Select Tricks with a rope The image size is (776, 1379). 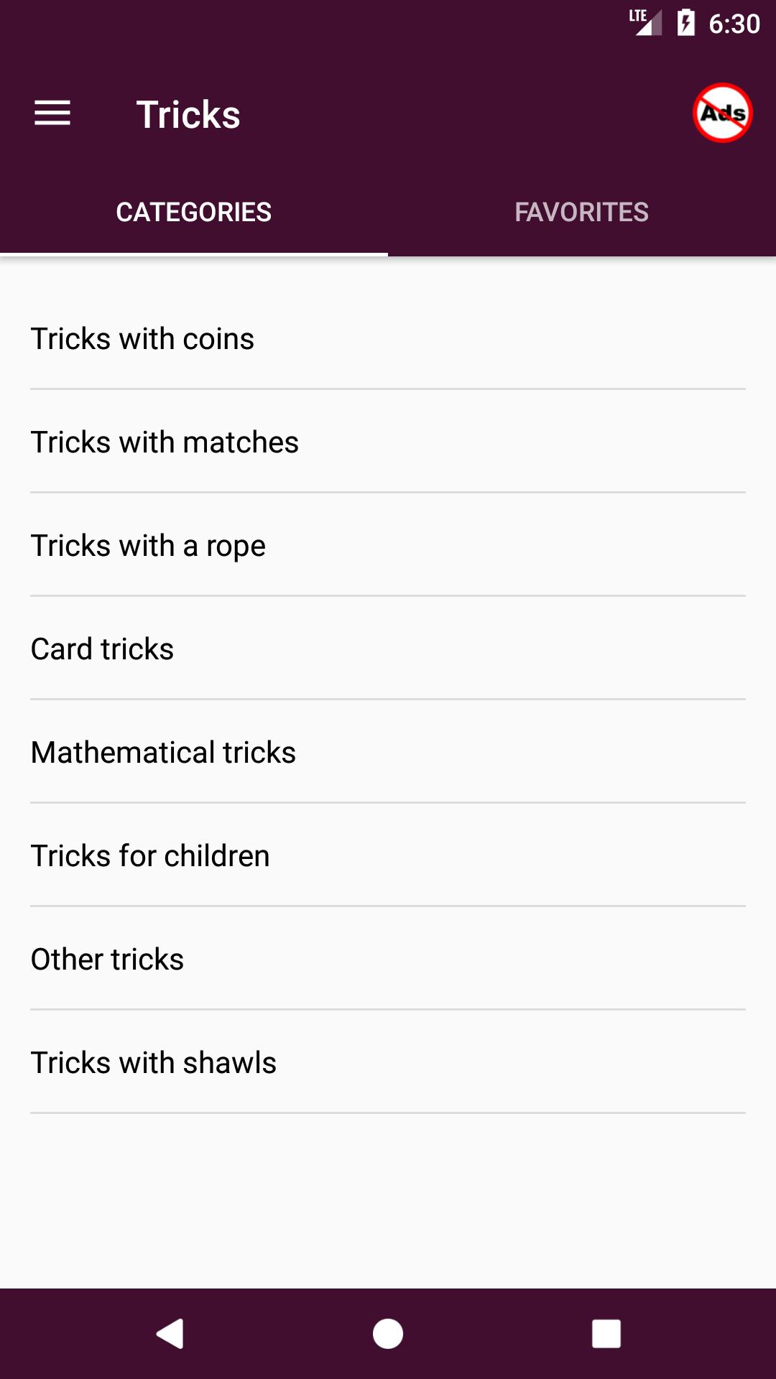tap(388, 545)
